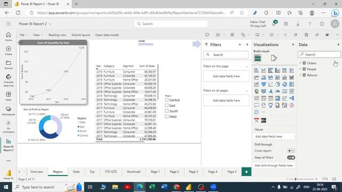
Task: Select the stacked bar chart visual
Action: click(x=256, y=70)
